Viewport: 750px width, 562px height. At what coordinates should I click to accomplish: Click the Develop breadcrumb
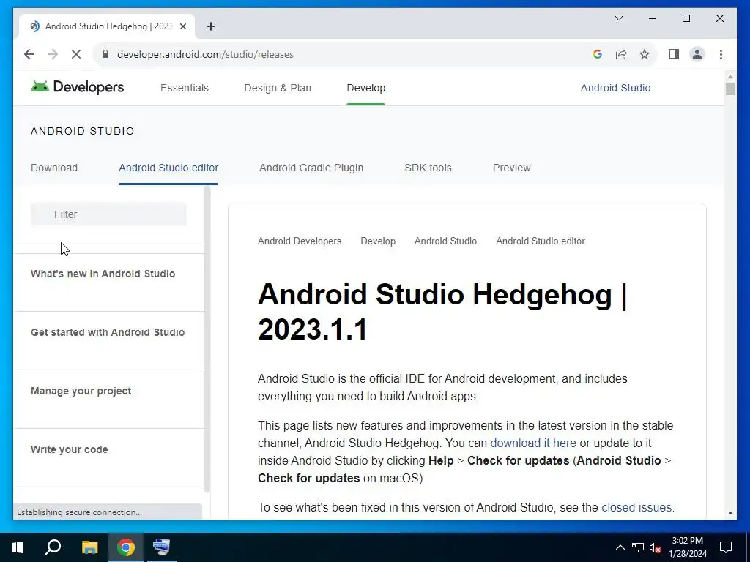378,241
